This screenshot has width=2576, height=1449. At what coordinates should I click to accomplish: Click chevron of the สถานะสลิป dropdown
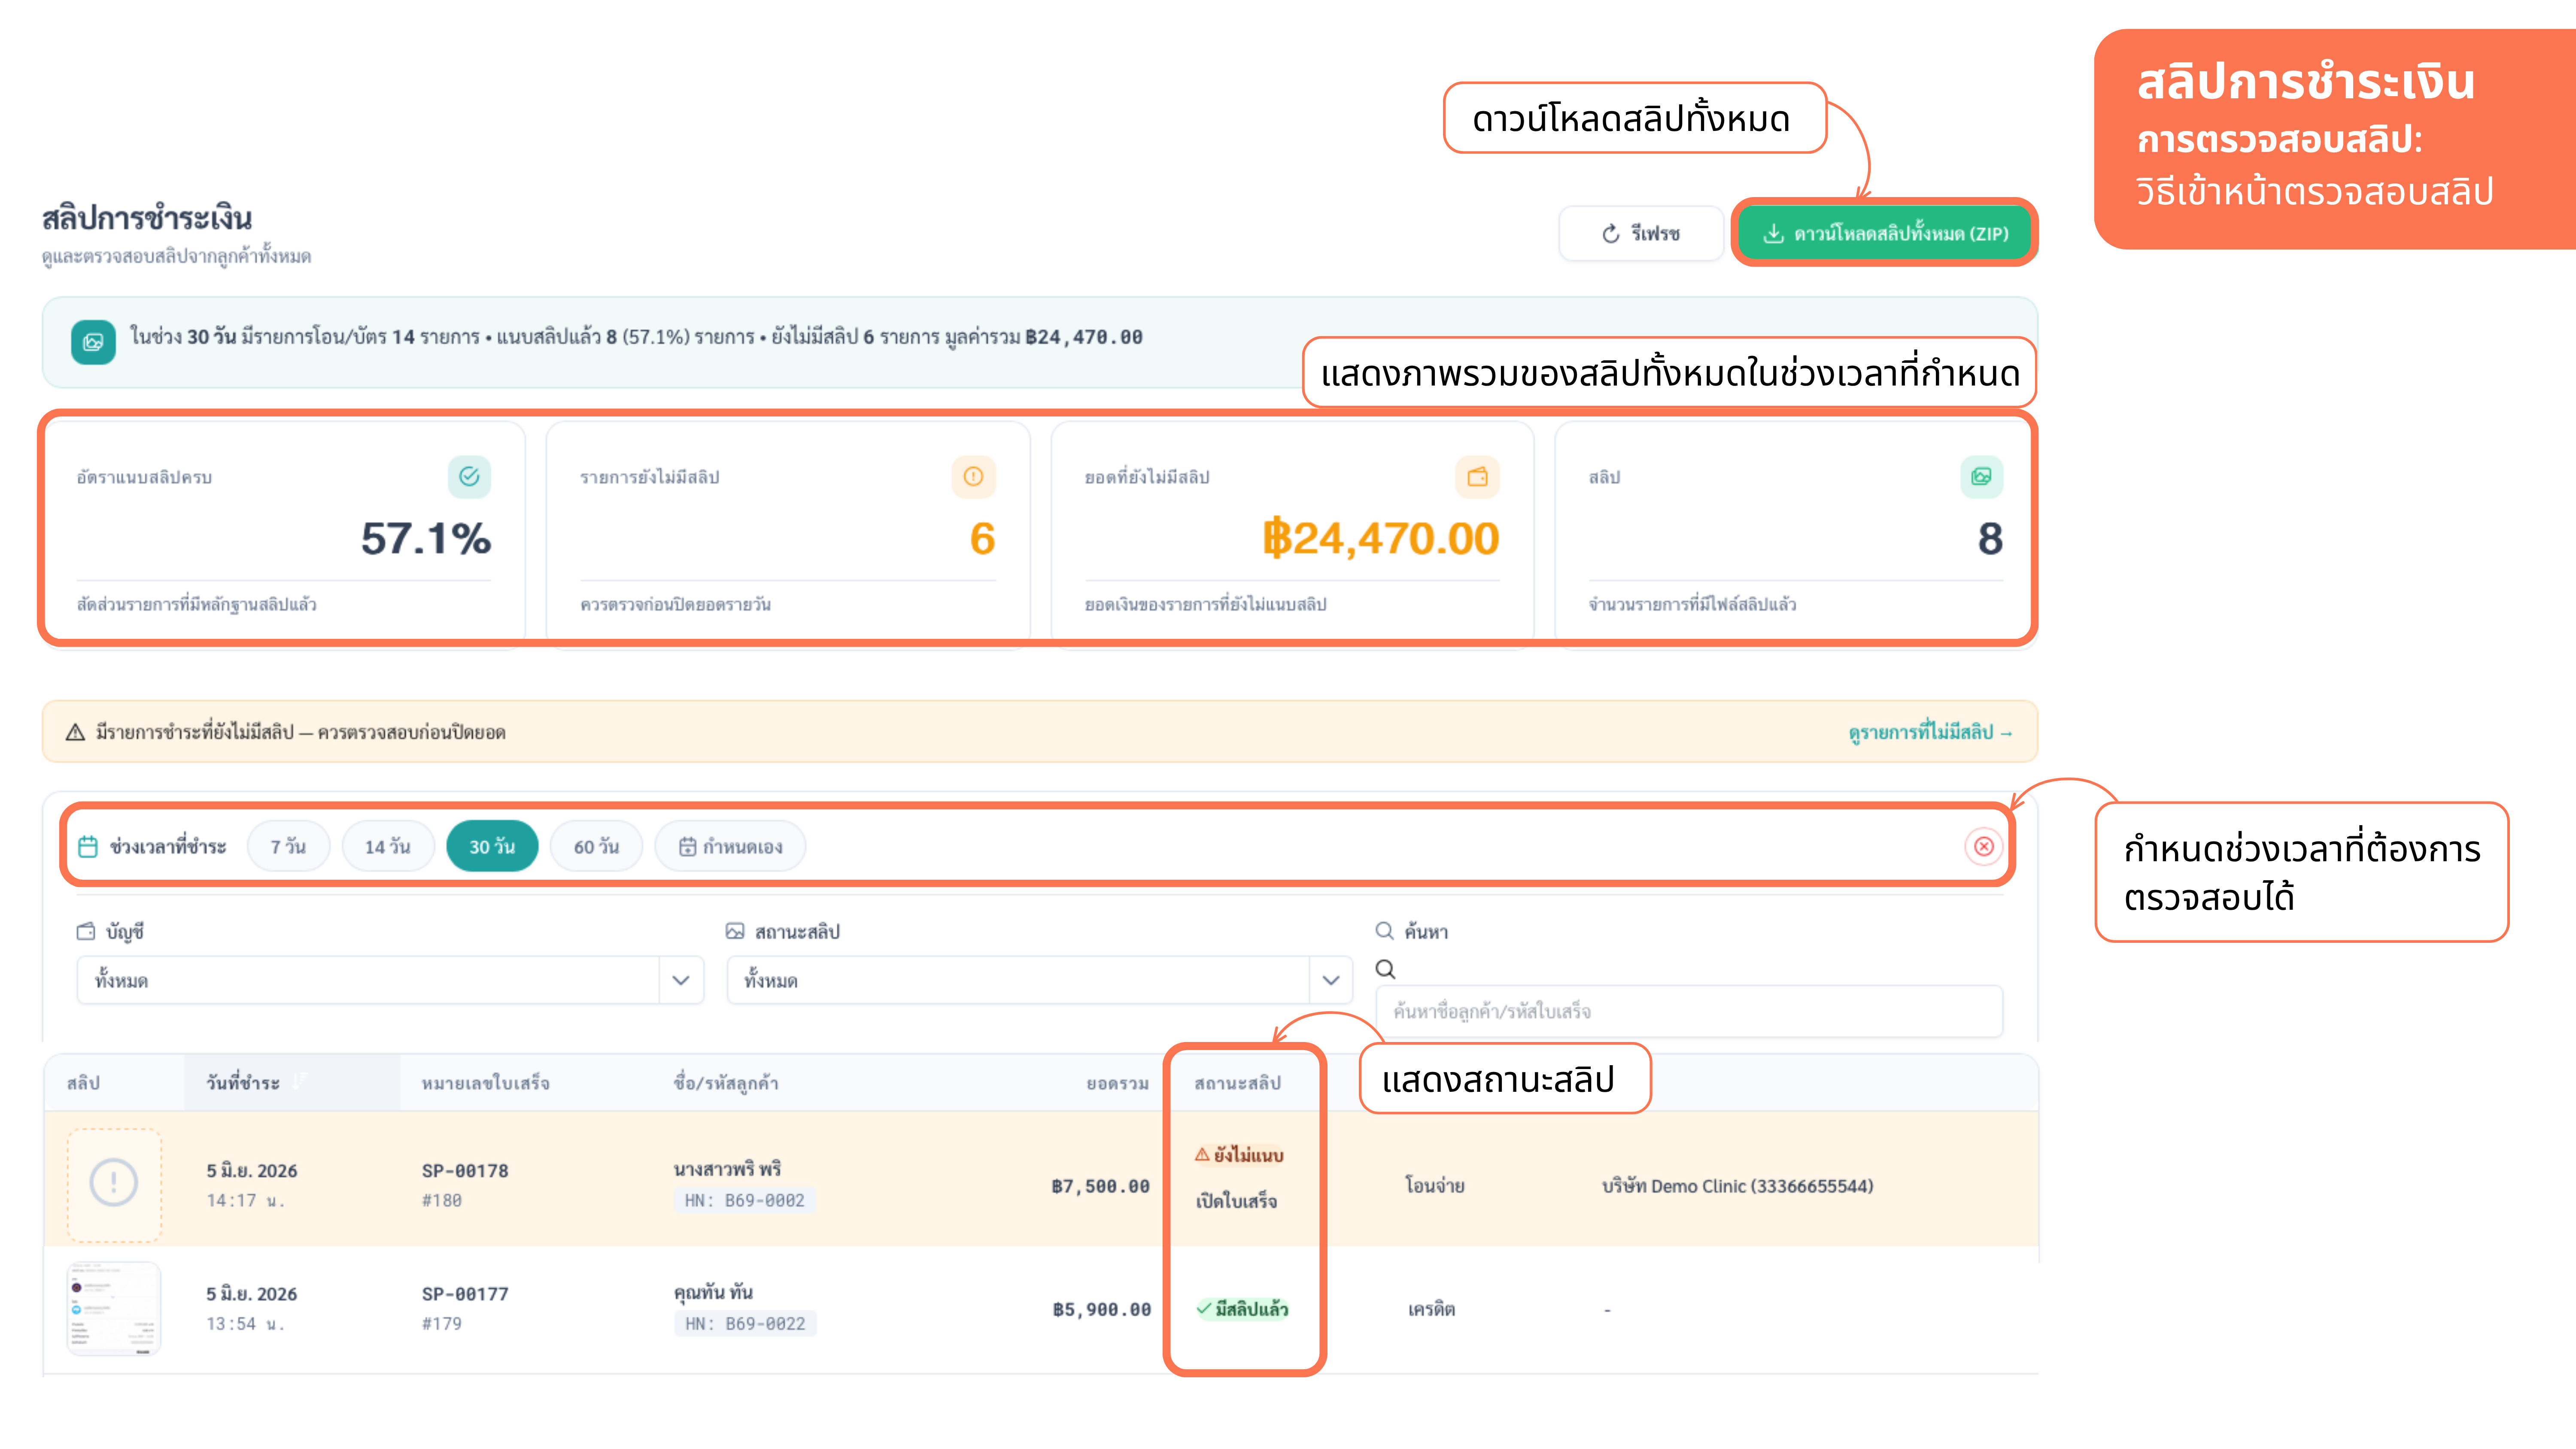pyautogui.click(x=1331, y=980)
